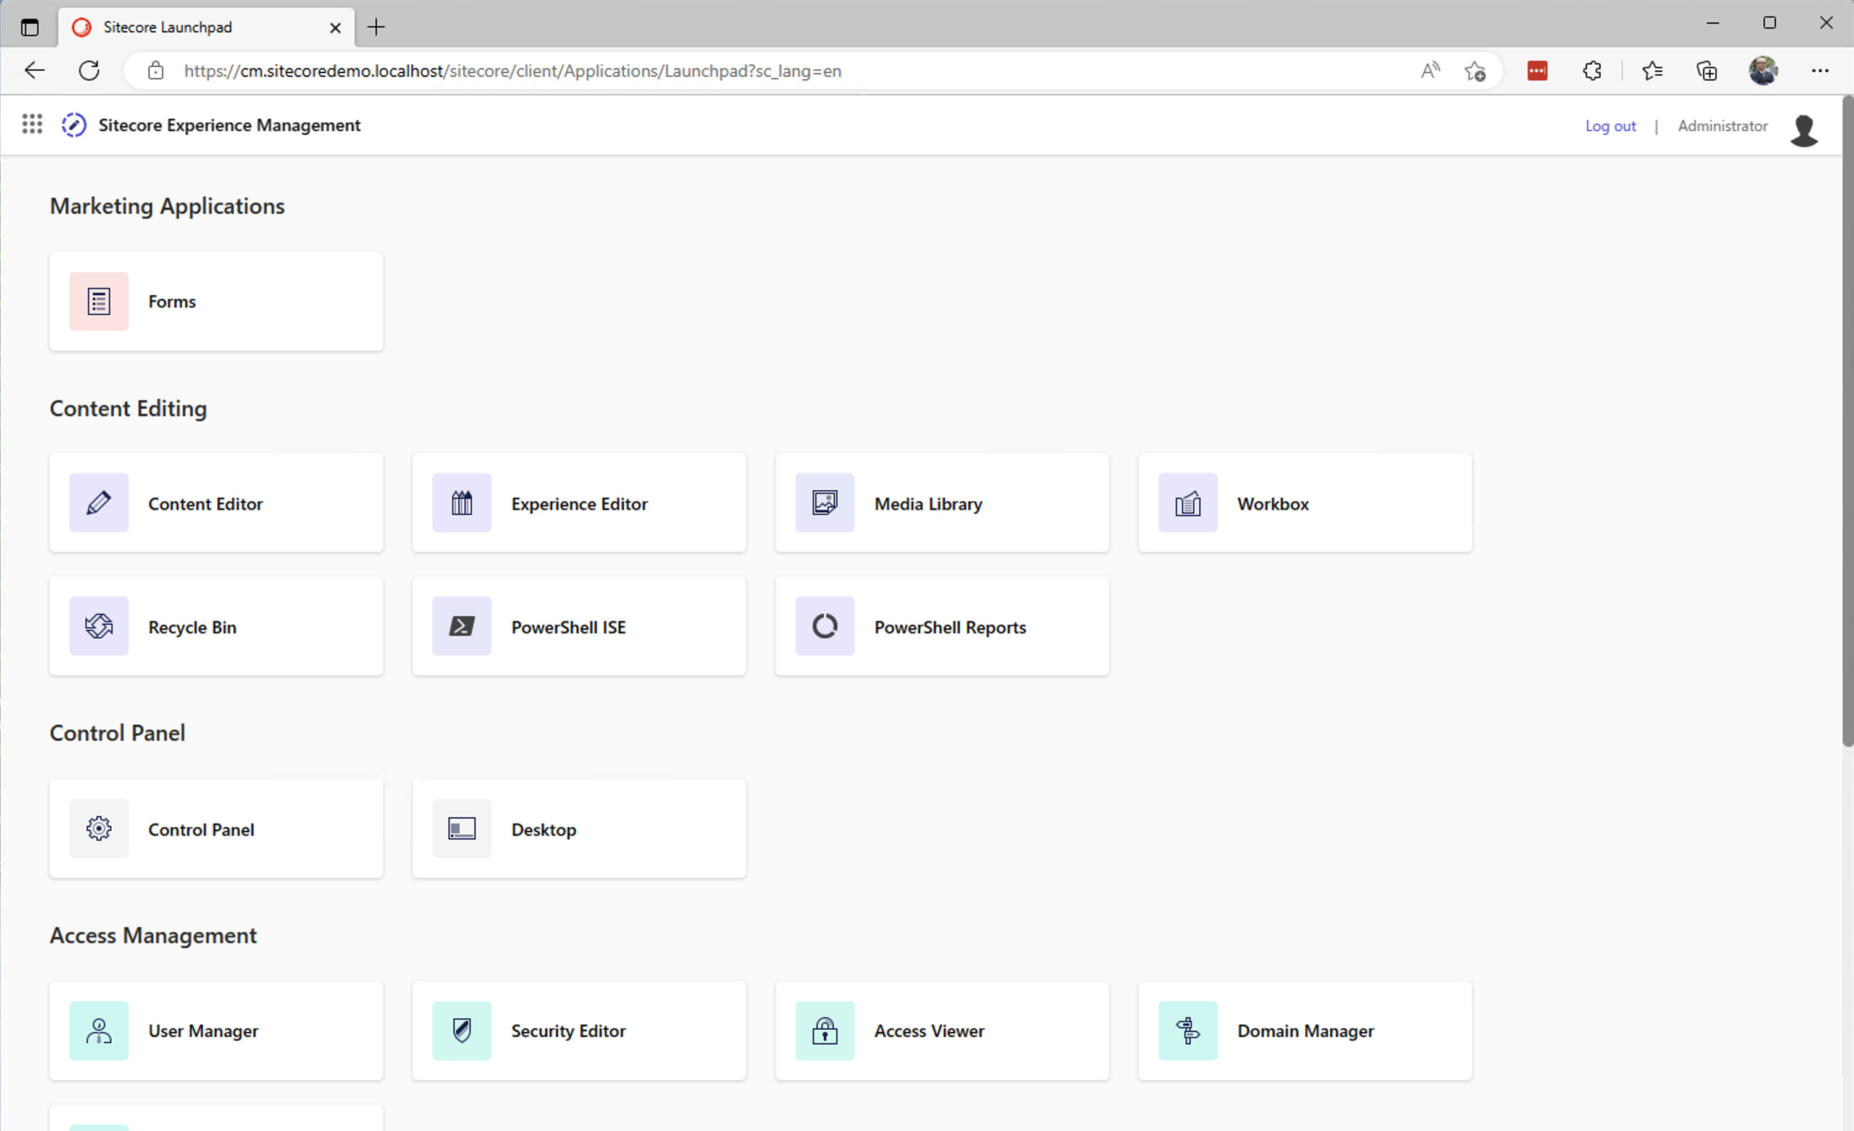Click the browser profile picture
Screen dimensions: 1854x1131
[x=1763, y=70]
